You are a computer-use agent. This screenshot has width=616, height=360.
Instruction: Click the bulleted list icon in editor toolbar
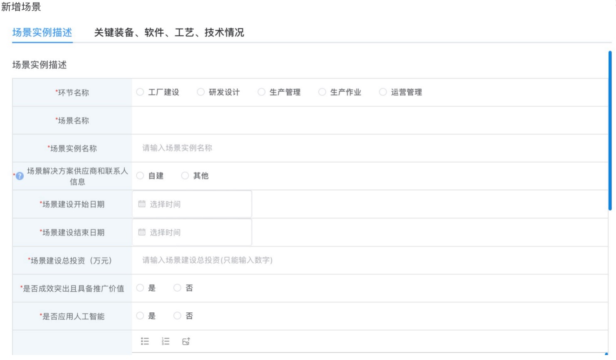[145, 341]
